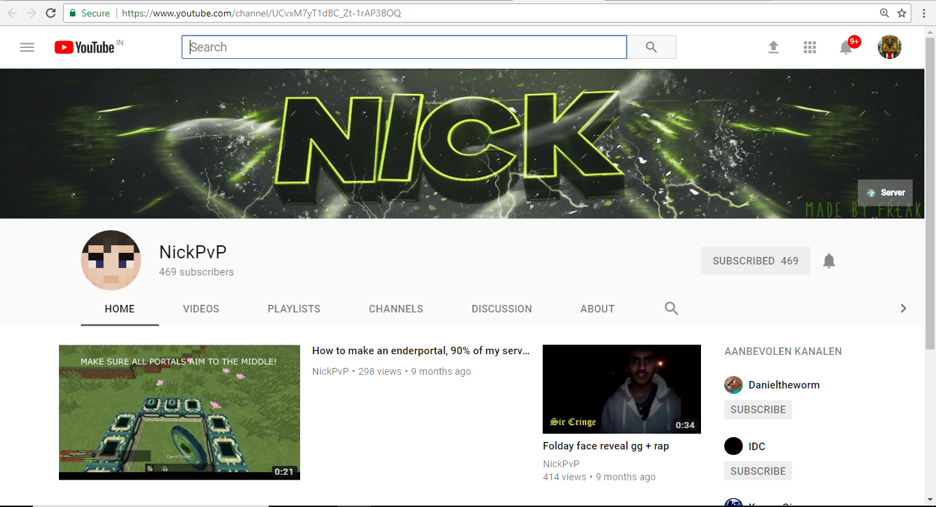Reload the page in Chrome
This screenshot has width=936, height=507.
pyautogui.click(x=51, y=13)
